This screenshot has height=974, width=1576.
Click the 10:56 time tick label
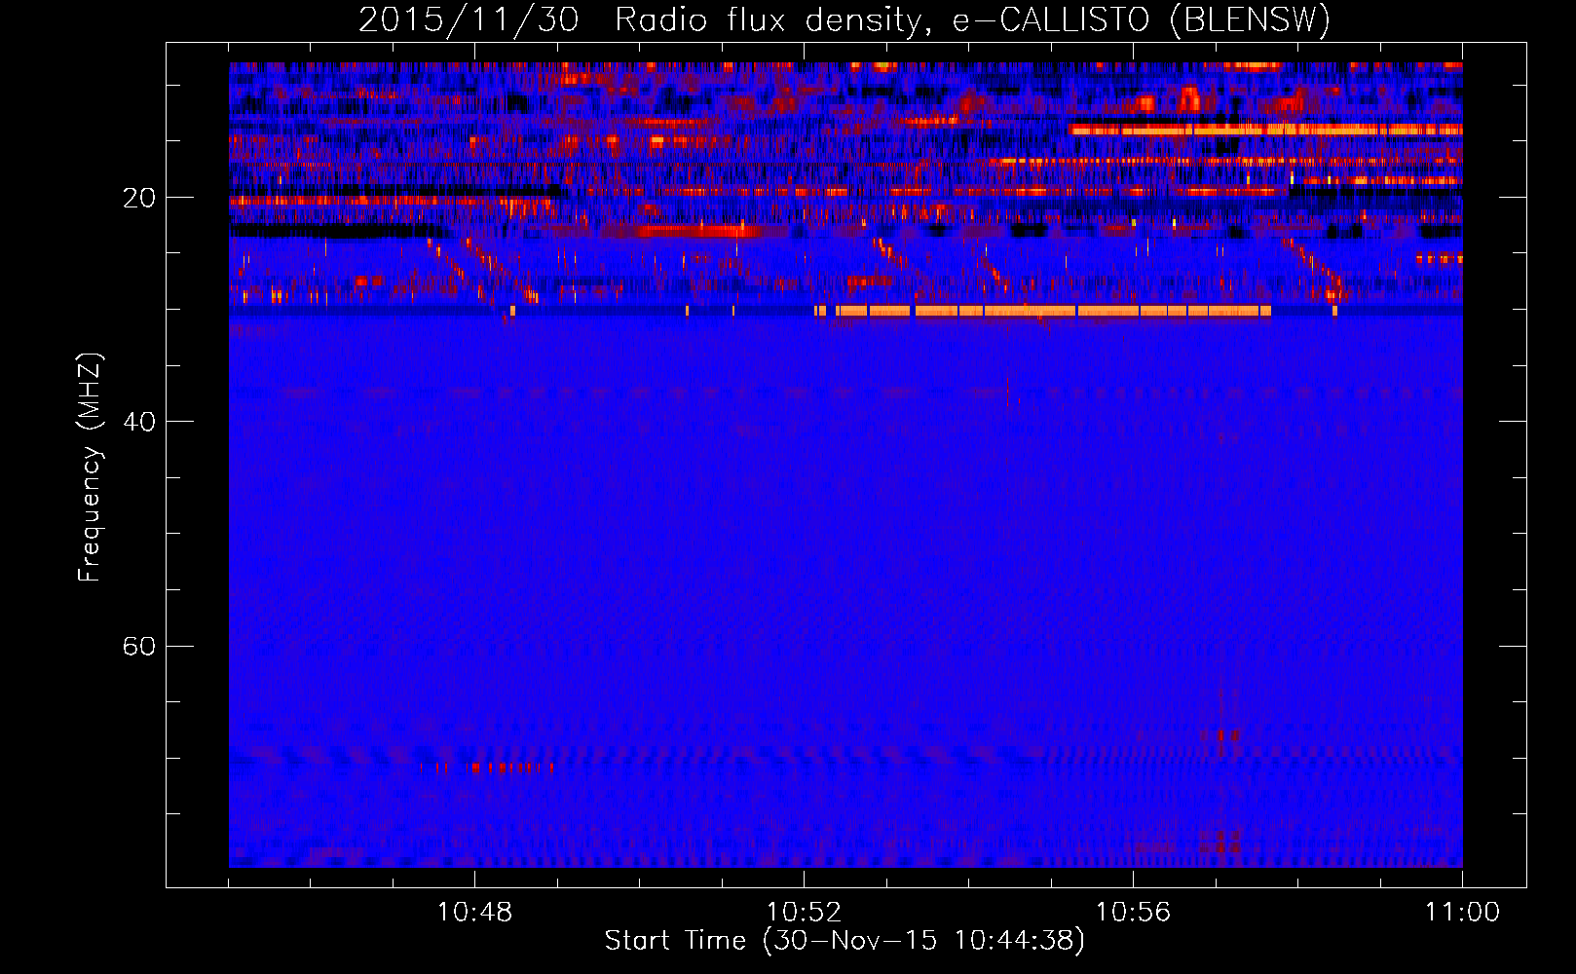(1133, 912)
